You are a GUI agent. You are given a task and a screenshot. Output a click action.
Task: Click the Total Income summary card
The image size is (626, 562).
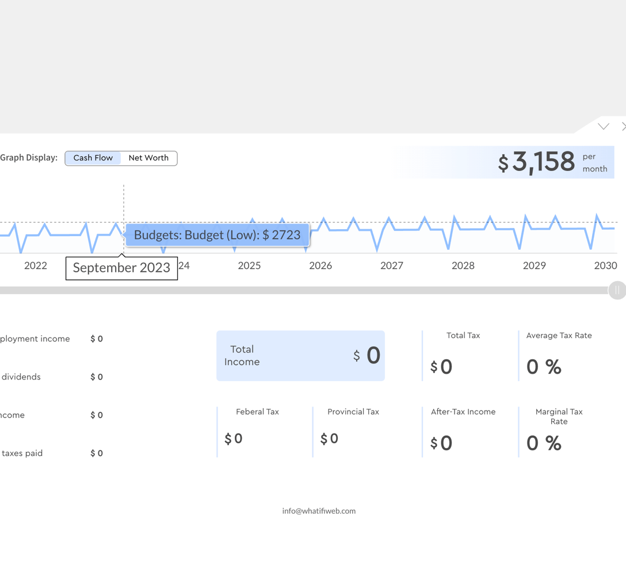[300, 356]
